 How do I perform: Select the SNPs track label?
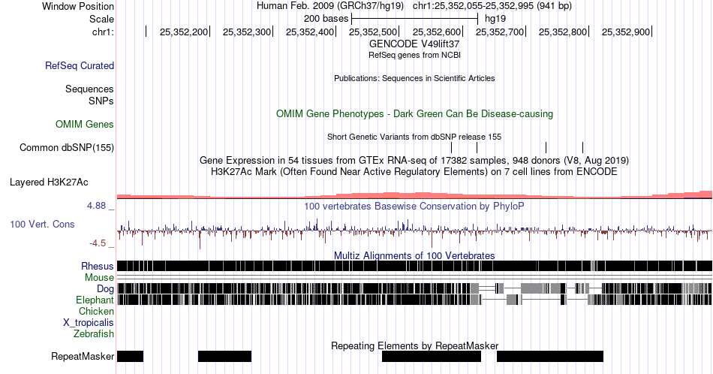click(101, 101)
